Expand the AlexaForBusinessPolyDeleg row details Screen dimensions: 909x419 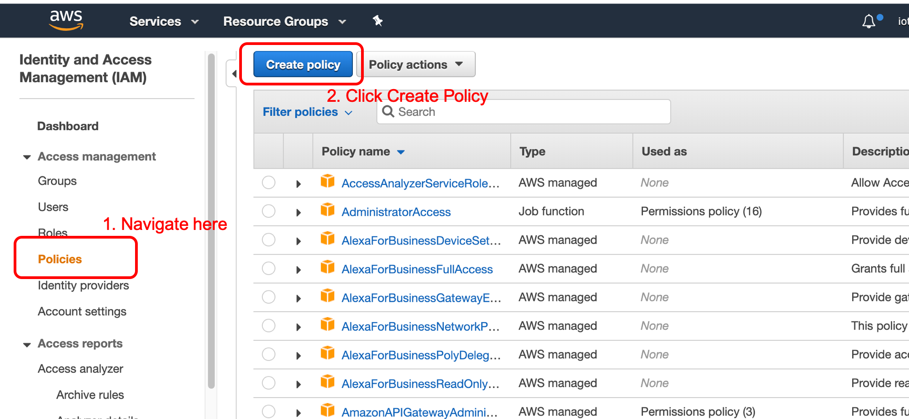tap(298, 356)
